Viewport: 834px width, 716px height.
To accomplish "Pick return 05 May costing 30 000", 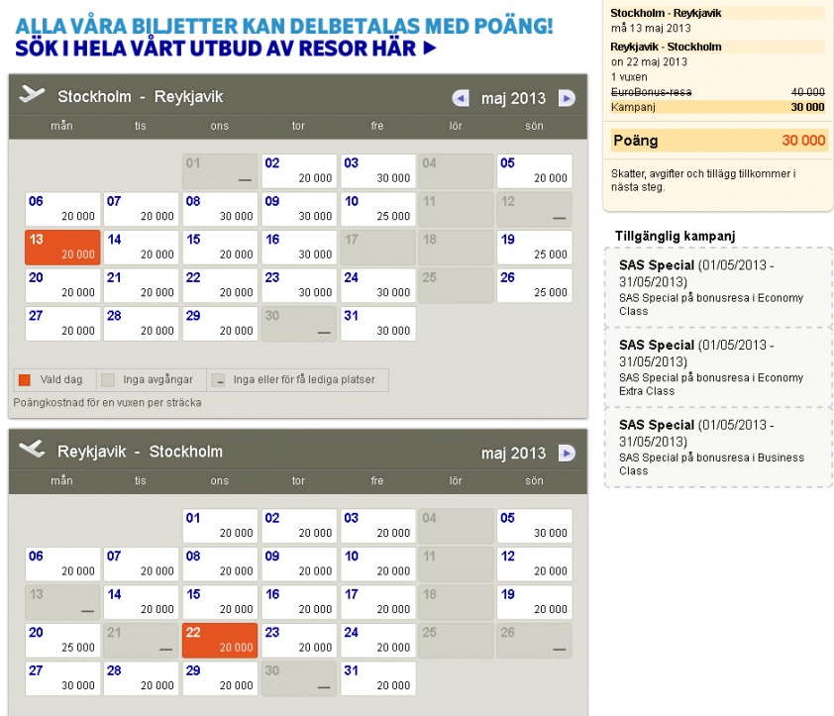I will [535, 526].
